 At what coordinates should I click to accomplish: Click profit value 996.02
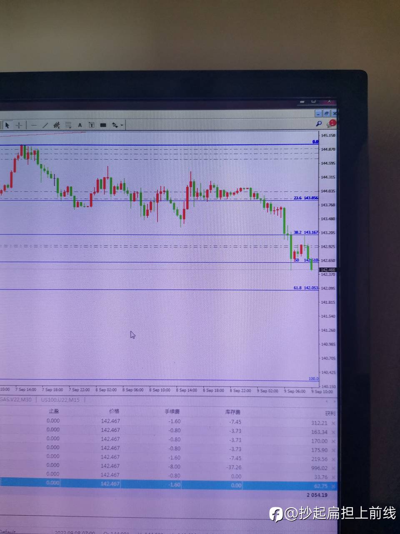(319, 468)
